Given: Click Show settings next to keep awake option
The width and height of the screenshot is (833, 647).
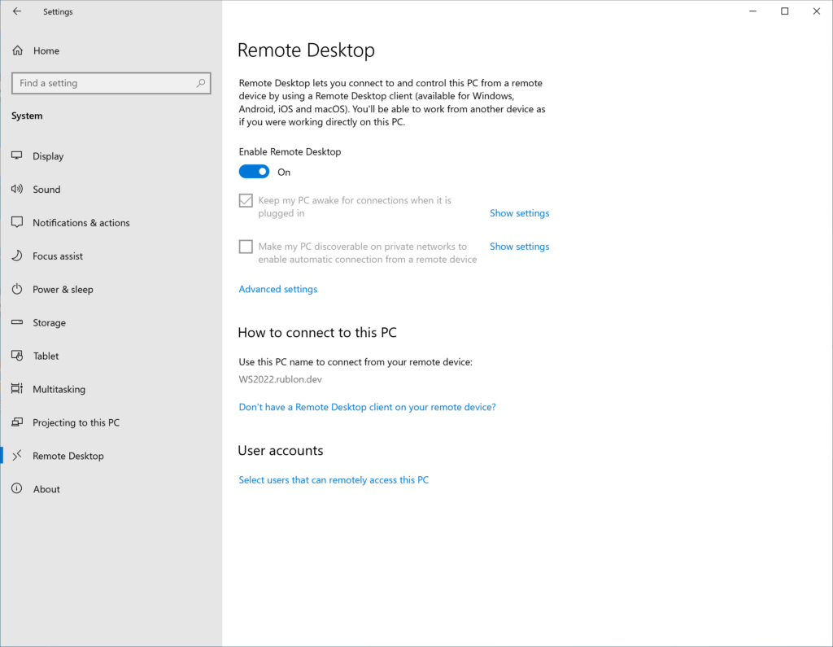Looking at the screenshot, I should pyautogui.click(x=519, y=212).
